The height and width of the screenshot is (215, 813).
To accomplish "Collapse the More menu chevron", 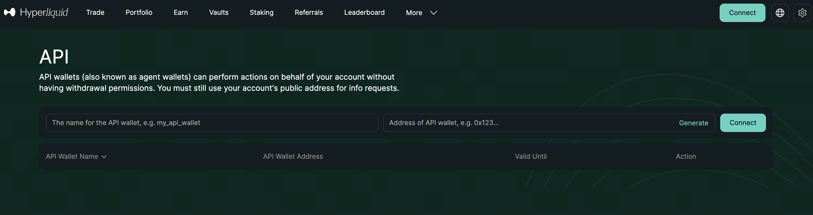I will [433, 13].
